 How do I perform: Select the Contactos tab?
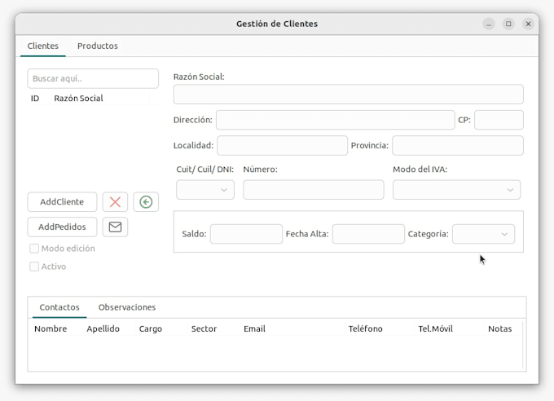click(x=59, y=307)
